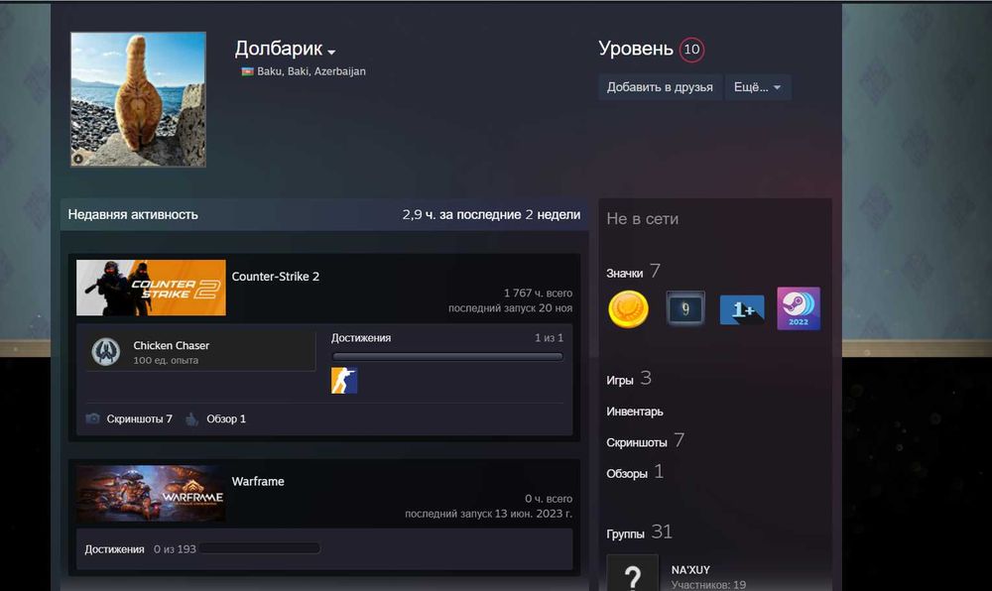Open the Counter-Strike 2 game banner

pyautogui.click(x=151, y=288)
